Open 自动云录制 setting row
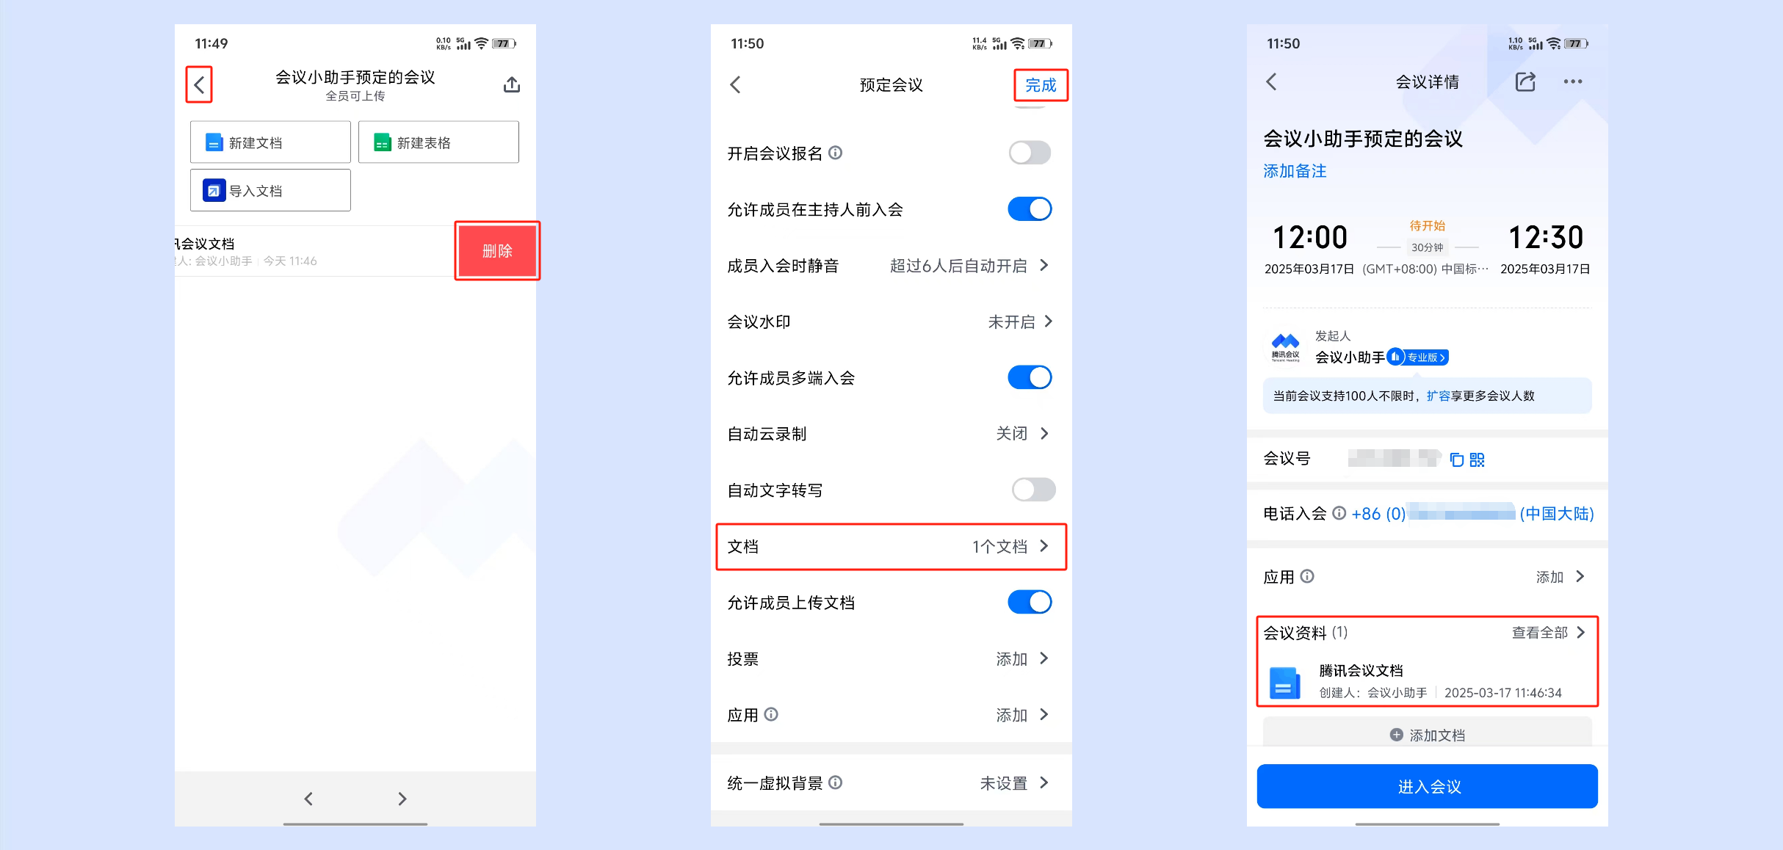The height and width of the screenshot is (850, 1783). tap(891, 434)
